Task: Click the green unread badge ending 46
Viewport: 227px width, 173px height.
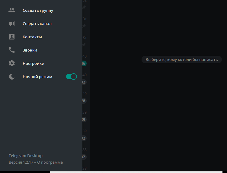Action: pos(84,64)
